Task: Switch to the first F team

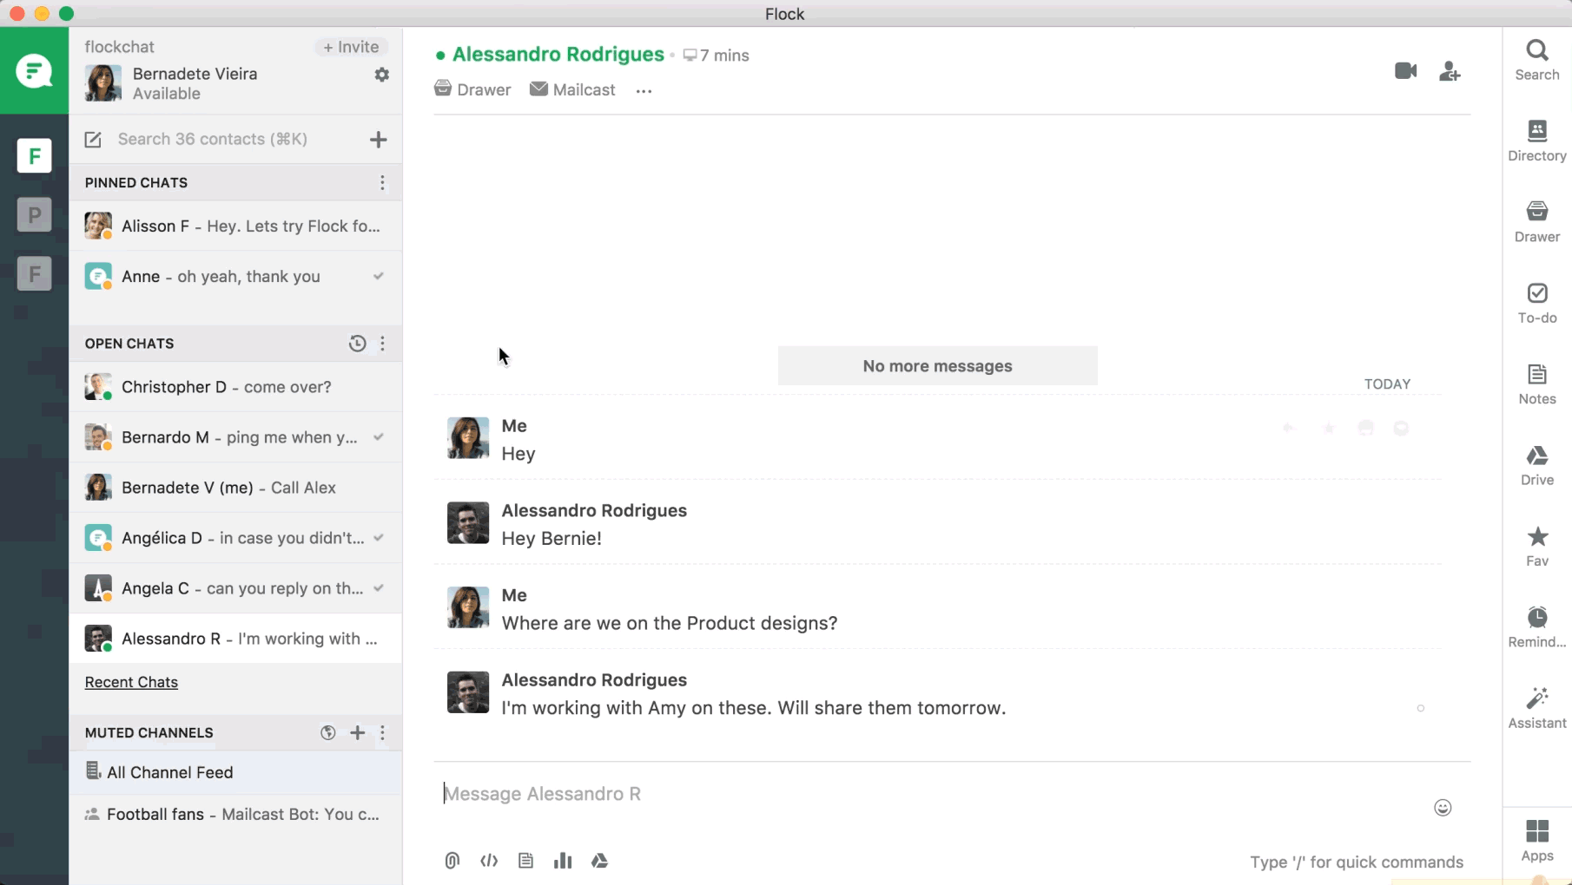Action: [34, 156]
